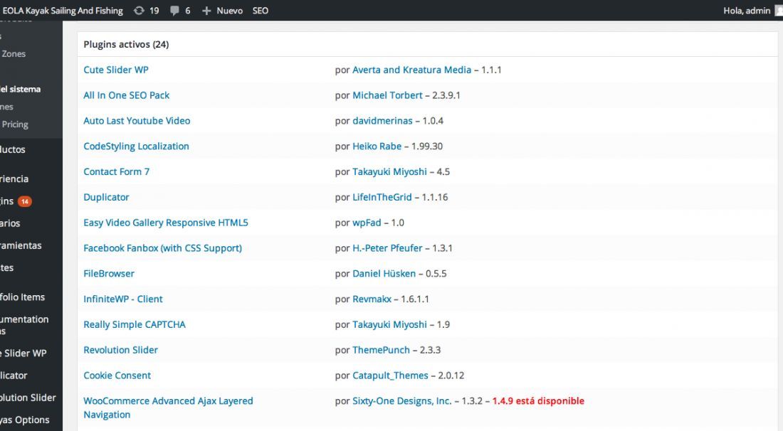
Task: Open the Cute Slider WP plugin link
Action: pos(116,70)
